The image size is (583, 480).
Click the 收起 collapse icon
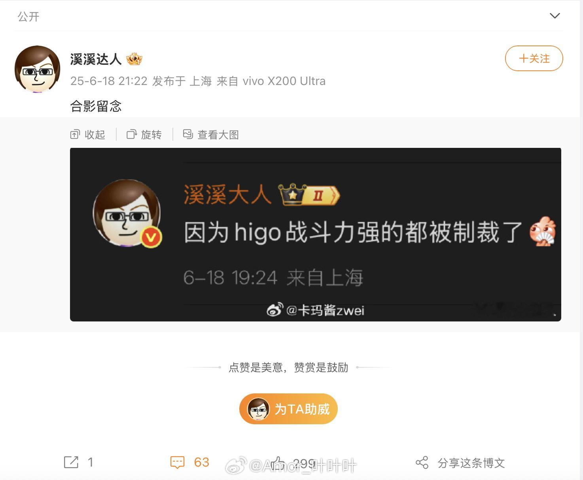click(75, 135)
